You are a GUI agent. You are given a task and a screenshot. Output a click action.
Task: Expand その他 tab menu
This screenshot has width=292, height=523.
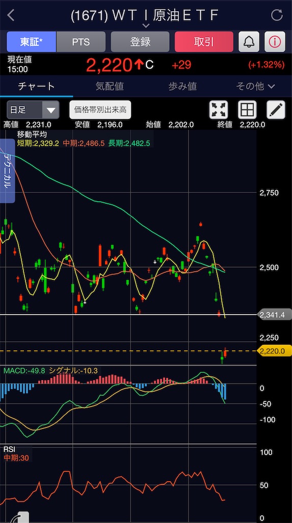(x=255, y=86)
